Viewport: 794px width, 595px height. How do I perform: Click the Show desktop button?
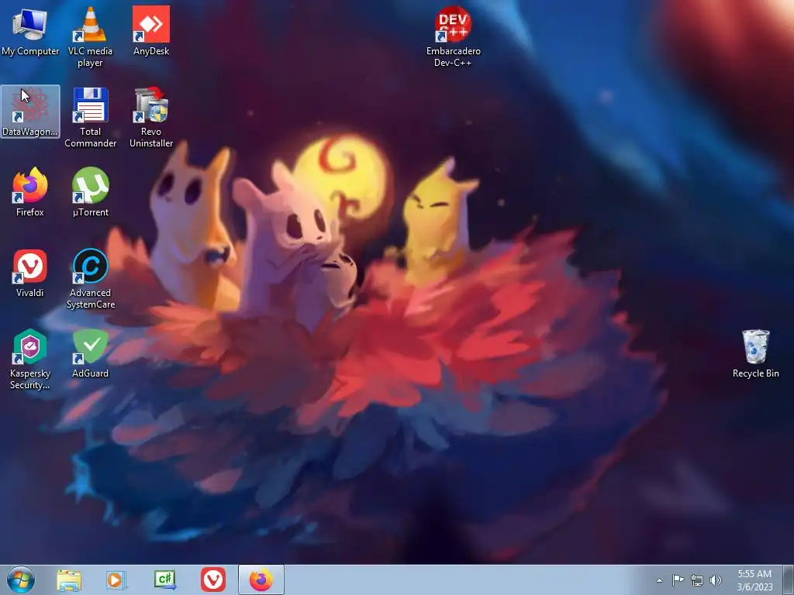click(x=788, y=580)
